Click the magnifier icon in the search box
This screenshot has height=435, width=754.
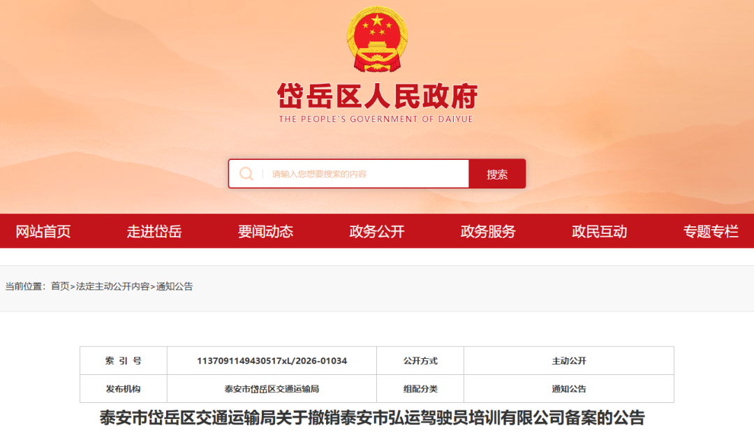pyautogui.click(x=246, y=174)
